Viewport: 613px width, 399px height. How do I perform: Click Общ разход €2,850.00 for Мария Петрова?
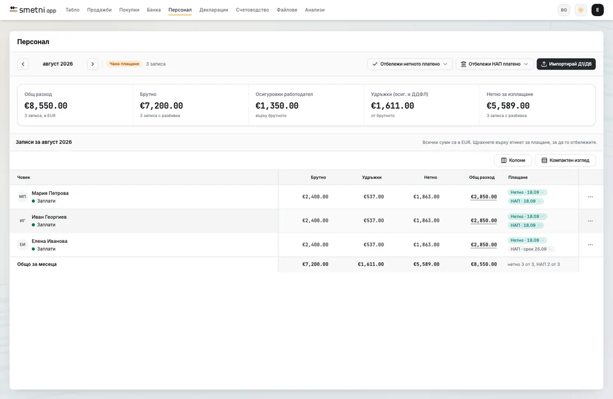483,197
